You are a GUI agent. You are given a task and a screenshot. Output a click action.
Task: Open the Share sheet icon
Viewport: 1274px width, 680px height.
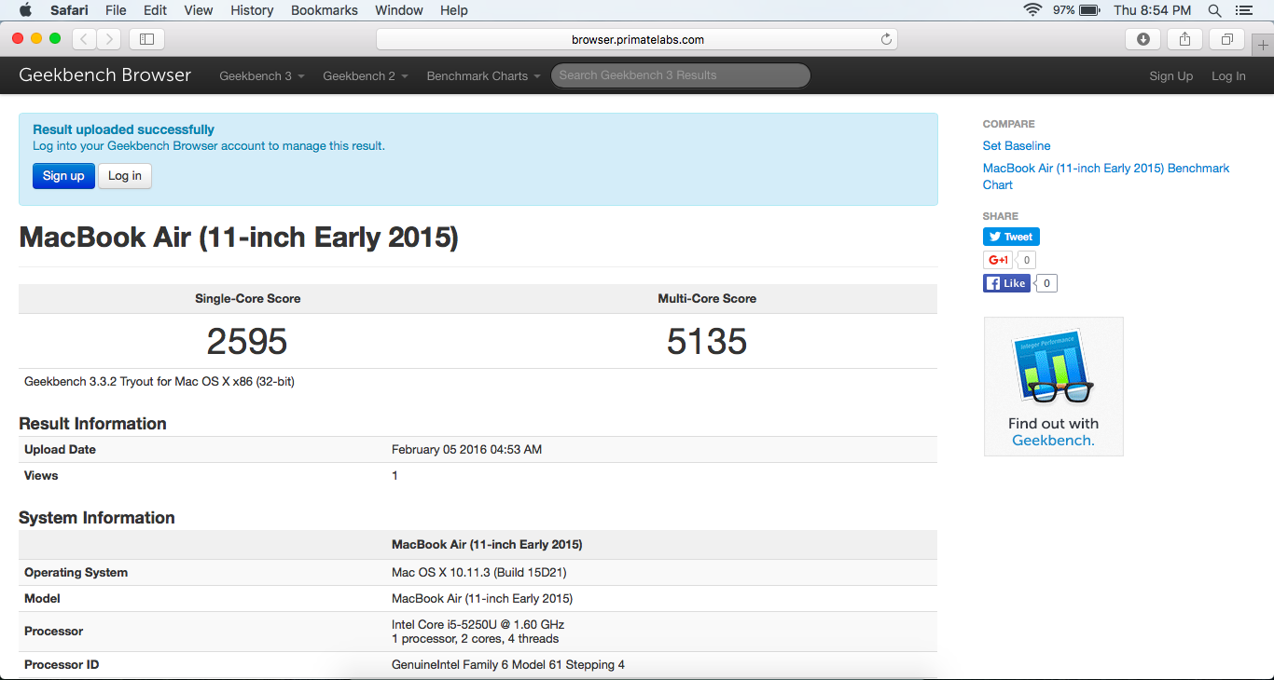click(x=1184, y=39)
